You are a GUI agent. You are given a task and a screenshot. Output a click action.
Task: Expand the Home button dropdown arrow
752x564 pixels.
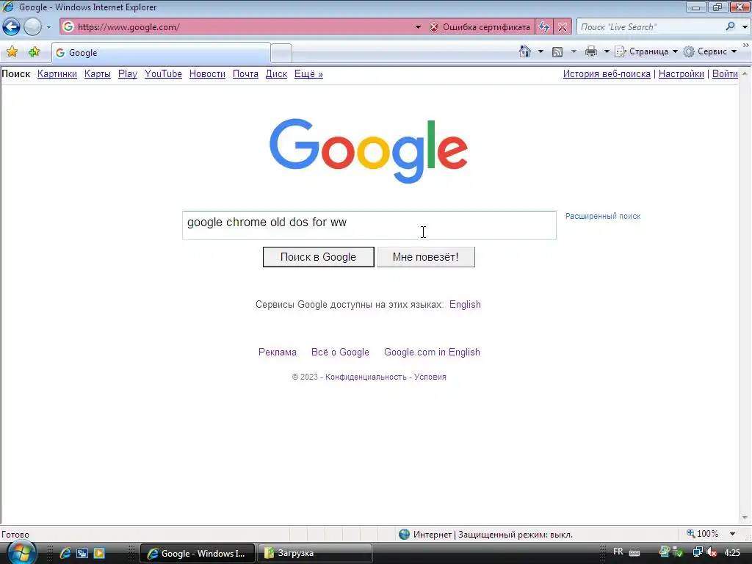pos(540,51)
